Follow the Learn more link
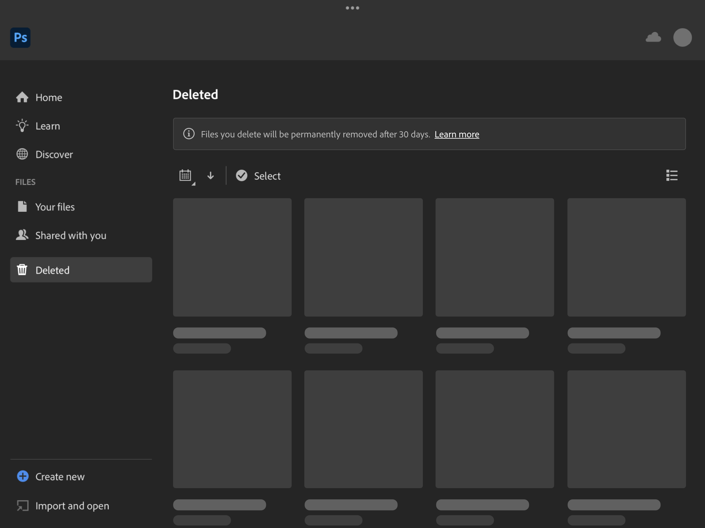Viewport: 705px width, 528px height. [456, 134]
